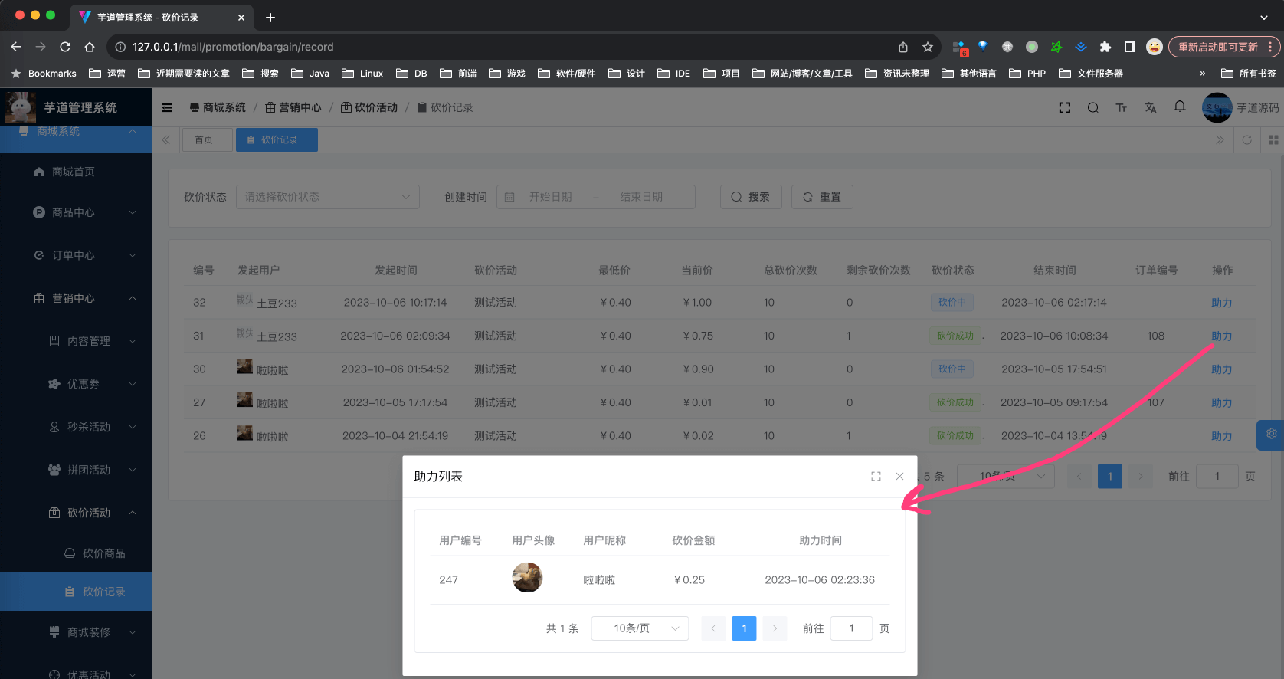Open the 10条/页 page size dropdown in dialog
Image resolution: width=1284 pixels, height=679 pixels.
(640, 628)
